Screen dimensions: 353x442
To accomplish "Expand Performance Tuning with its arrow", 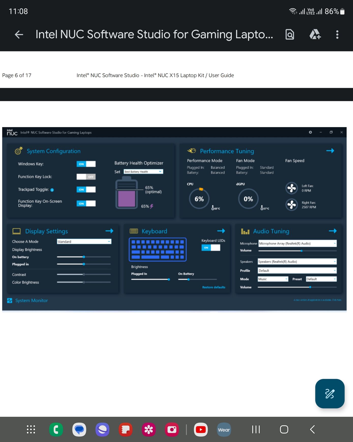I will 330,151.
